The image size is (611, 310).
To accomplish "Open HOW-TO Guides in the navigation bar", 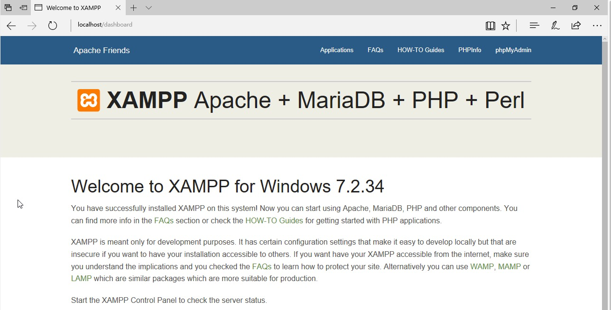I will click(x=421, y=50).
